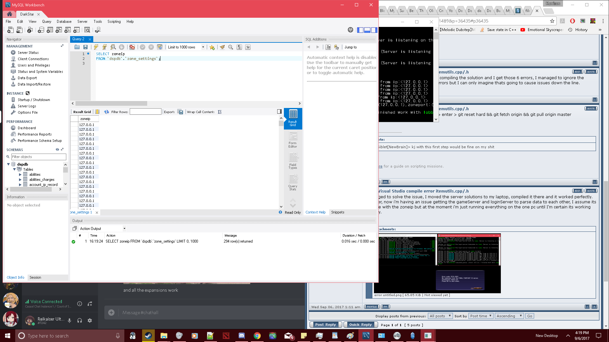Switch to the Snippets tab
Image resolution: width=609 pixels, height=342 pixels.
click(x=337, y=212)
